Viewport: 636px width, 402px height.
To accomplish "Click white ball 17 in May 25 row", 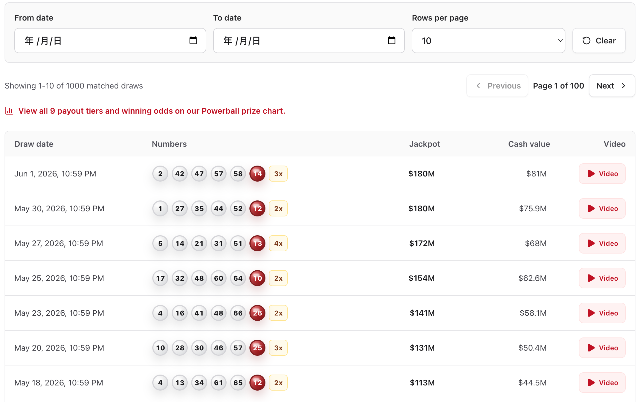I will click(x=160, y=278).
